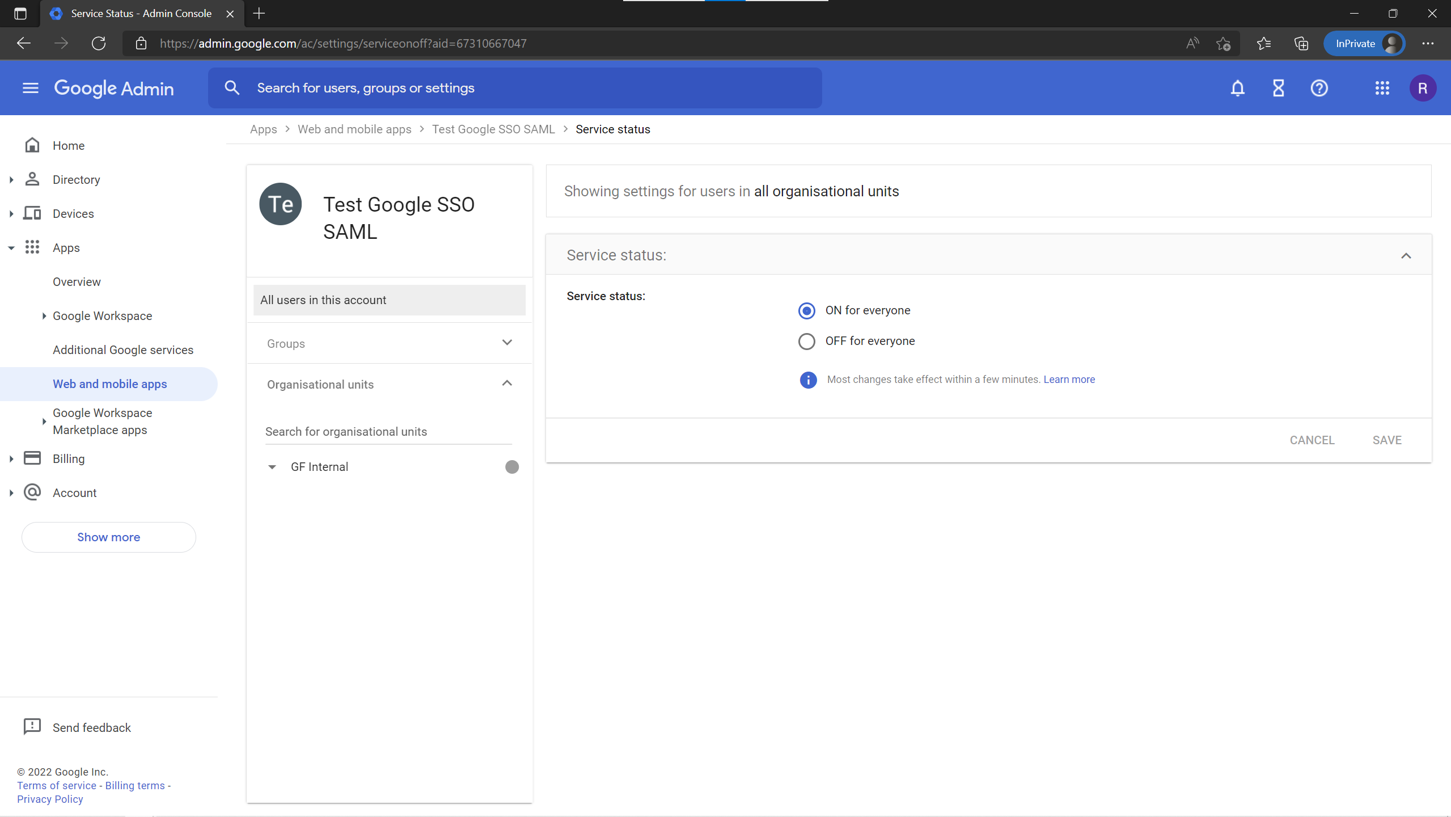Screen dimensions: 1451x817
Task: Open the tasks hourglass icon
Action: tap(1279, 88)
